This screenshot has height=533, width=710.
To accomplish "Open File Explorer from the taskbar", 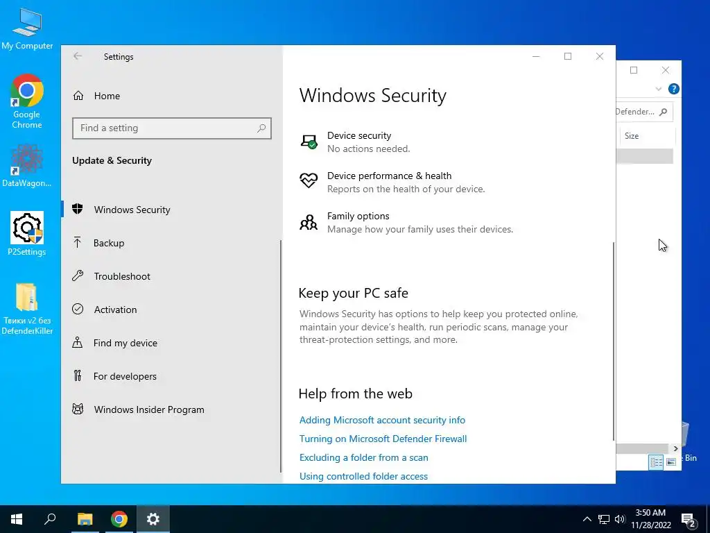I will tap(85, 519).
